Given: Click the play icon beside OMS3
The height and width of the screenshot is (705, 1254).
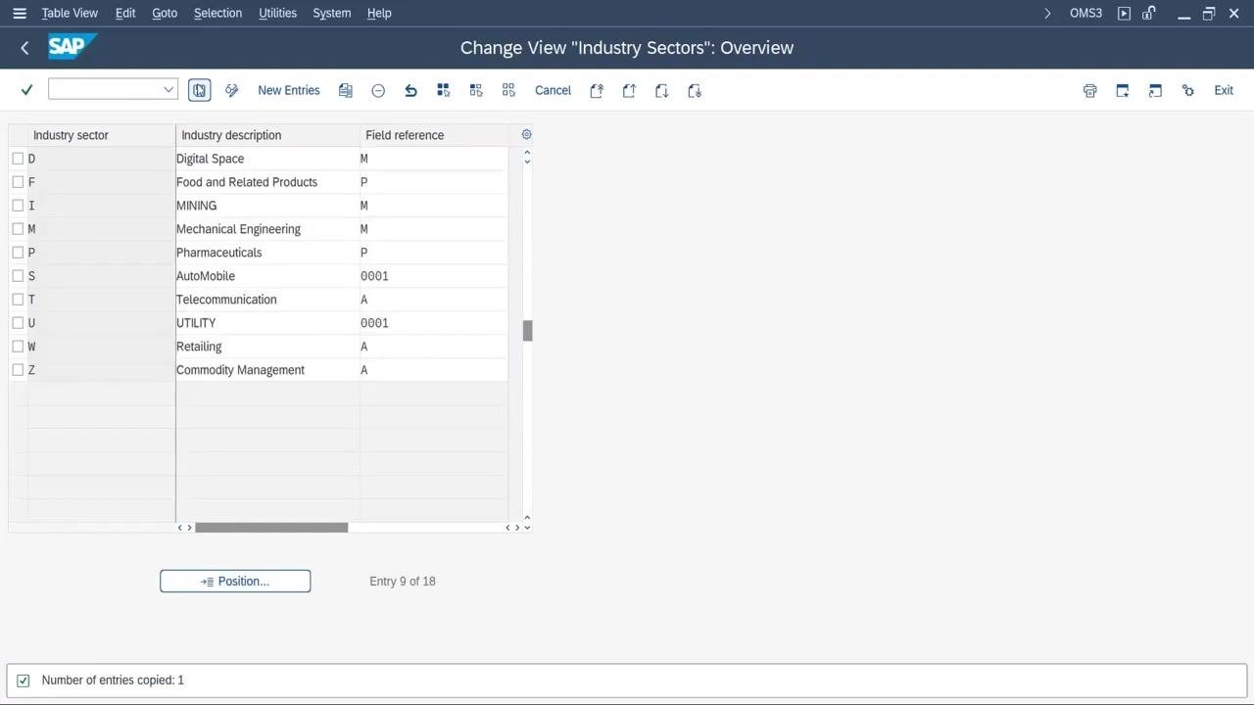Looking at the screenshot, I should click(1124, 13).
